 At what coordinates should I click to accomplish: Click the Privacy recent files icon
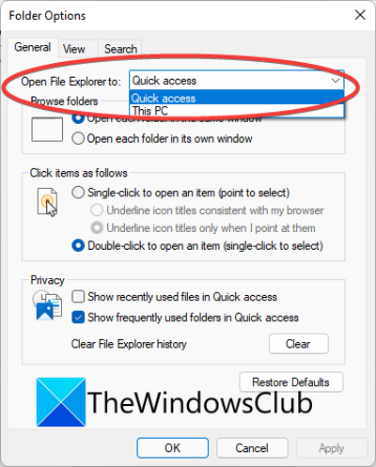(47, 305)
